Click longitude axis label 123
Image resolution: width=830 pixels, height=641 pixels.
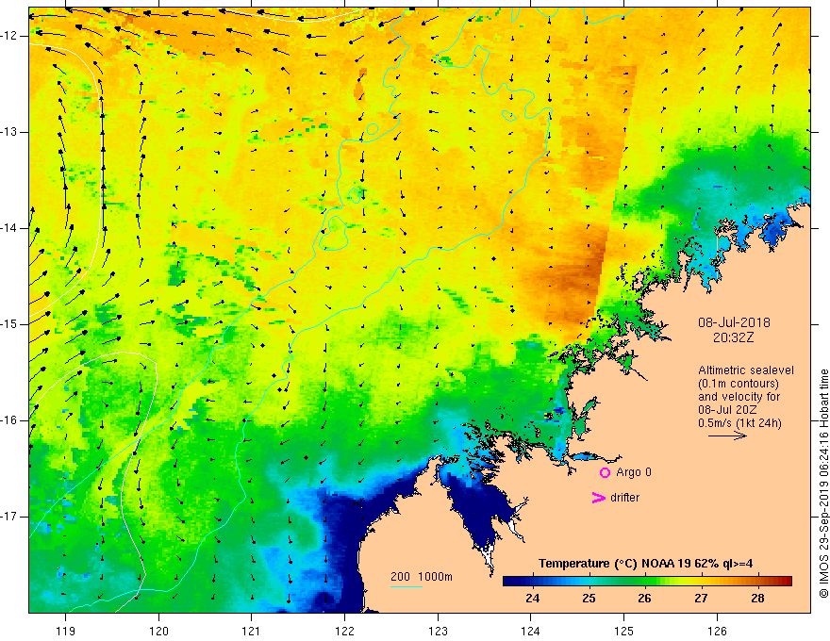(438, 631)
